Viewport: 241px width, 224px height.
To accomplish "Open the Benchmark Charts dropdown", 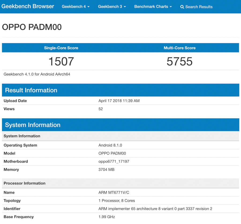I will tap(153, 6).
